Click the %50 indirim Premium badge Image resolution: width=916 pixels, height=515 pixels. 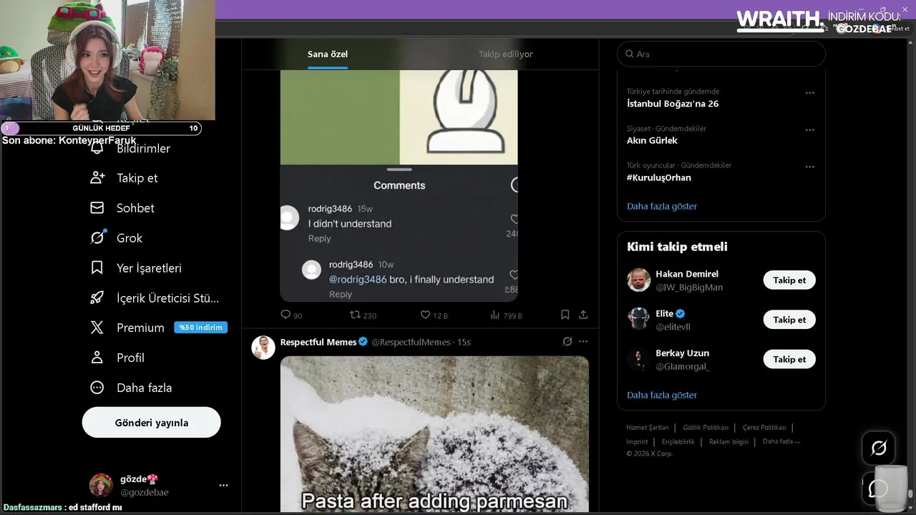pyautogui.click(x=201, y=328)
